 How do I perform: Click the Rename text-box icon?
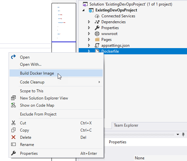13,144
